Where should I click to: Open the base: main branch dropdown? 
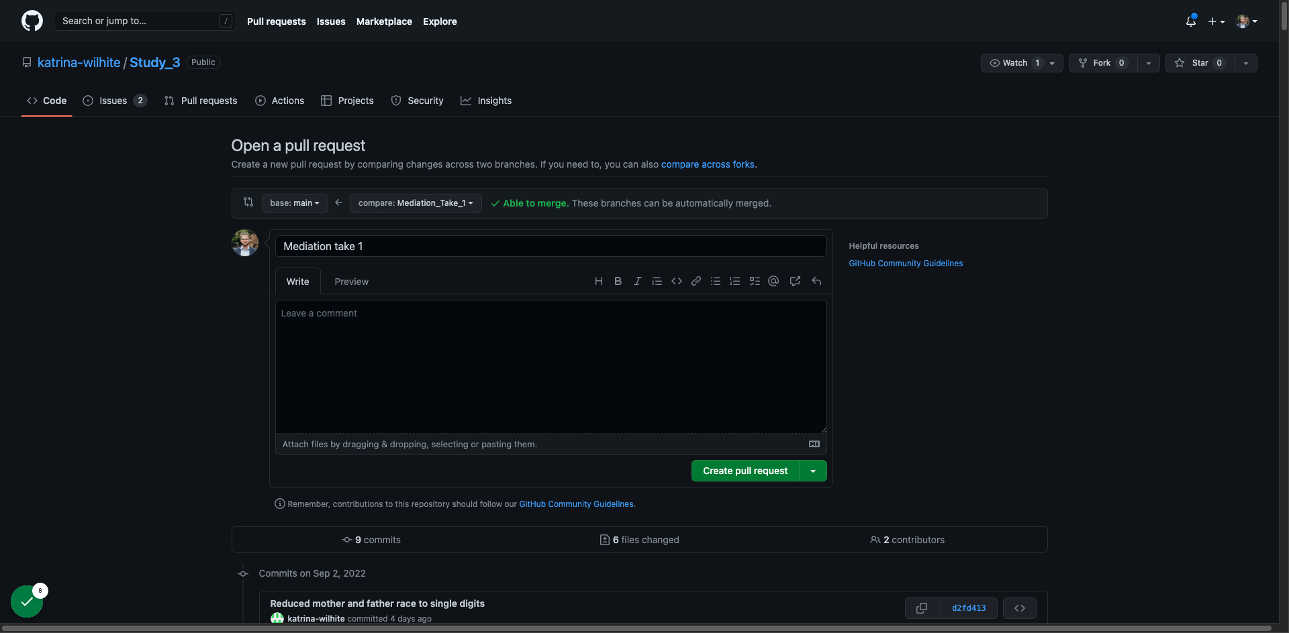pos(295,203)
